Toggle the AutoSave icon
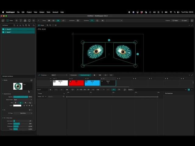Screen dimensions: 195x146 click(78, 20)
